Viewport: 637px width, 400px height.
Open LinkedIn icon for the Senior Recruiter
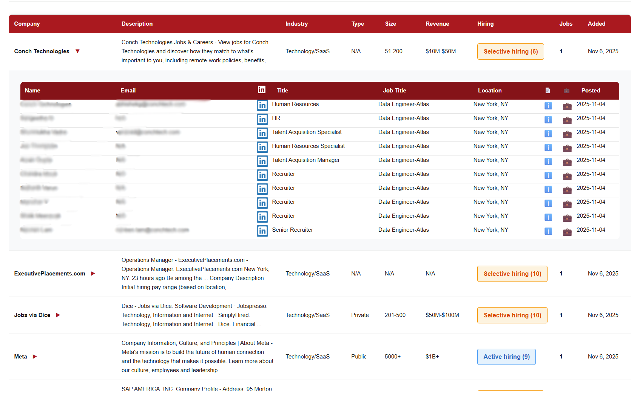click(x=262, y=231)
